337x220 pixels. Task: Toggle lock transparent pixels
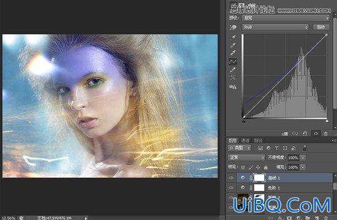tap(243, 167)
